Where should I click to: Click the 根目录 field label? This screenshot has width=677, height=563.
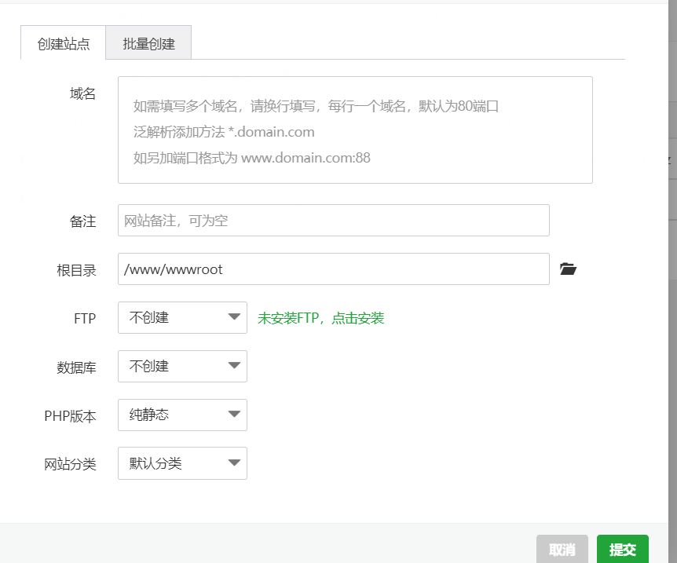coord(76,270)
